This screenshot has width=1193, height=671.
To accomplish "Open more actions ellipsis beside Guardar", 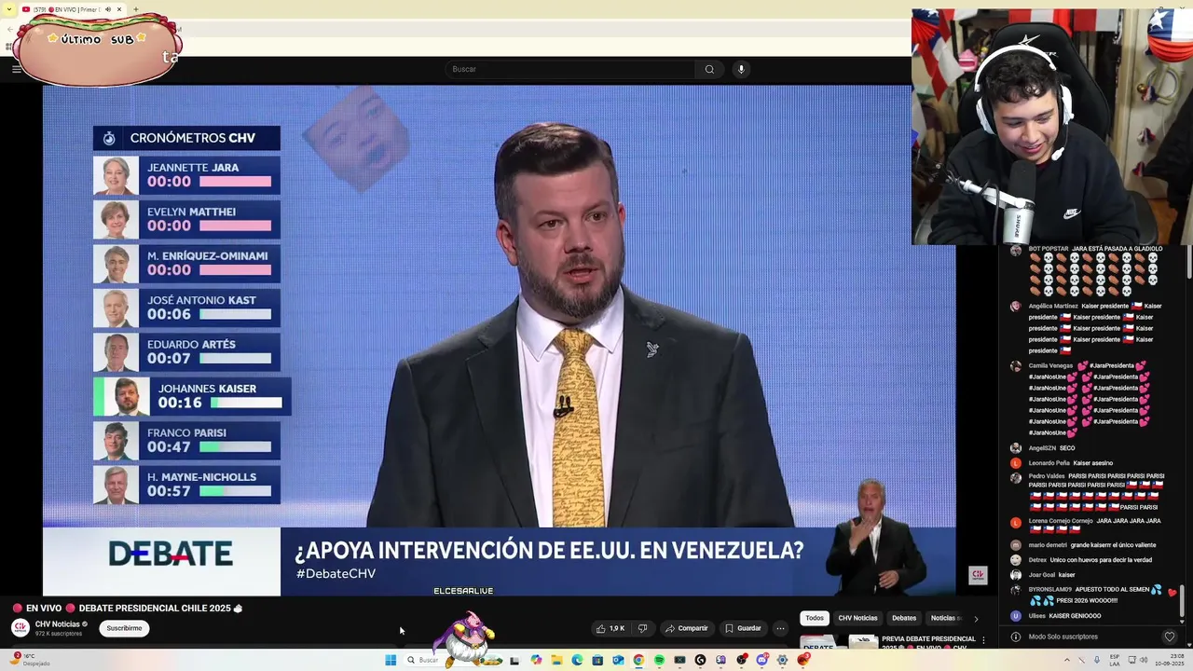I will coord(780,628).
